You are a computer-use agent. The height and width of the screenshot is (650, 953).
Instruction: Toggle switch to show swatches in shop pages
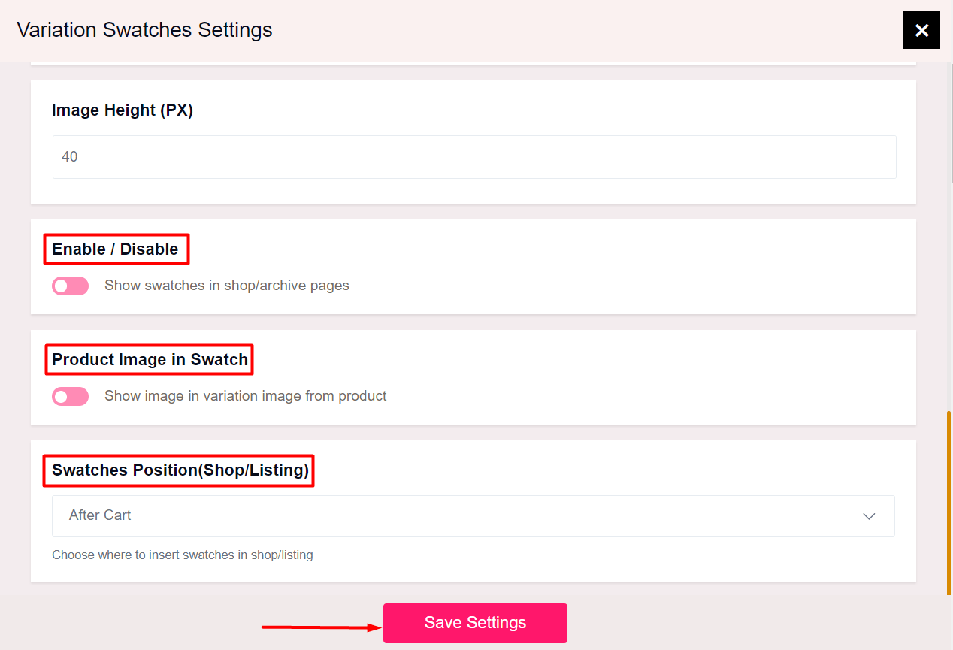click(70, 286)
